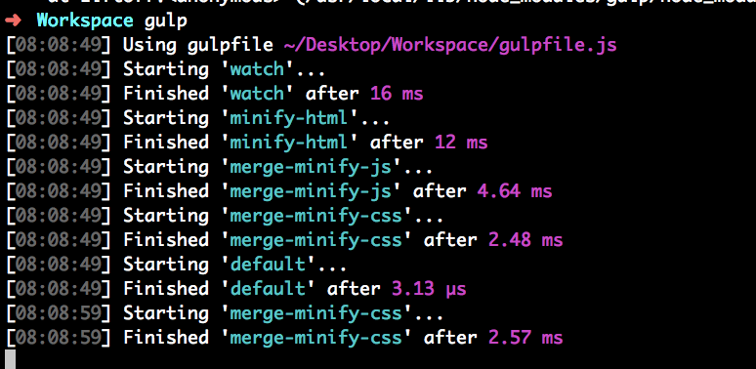
Task: Click timestamp on the Using gulpfile line
Action: [59, 45]
